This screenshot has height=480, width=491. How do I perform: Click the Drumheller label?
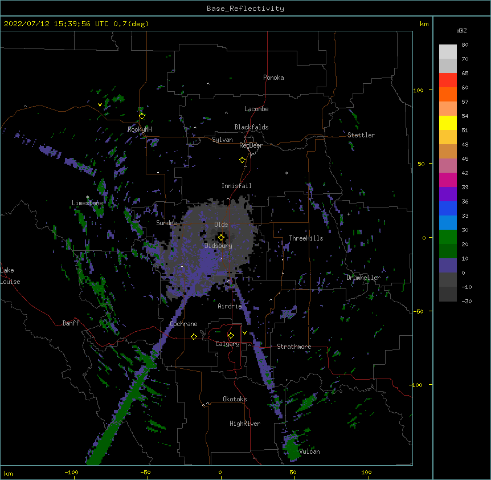click(x=363, y=278)
